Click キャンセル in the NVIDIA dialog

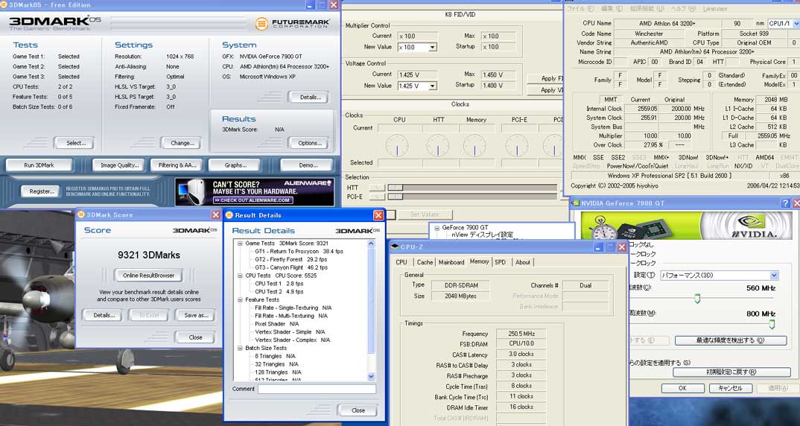click(x=730, y=388)
